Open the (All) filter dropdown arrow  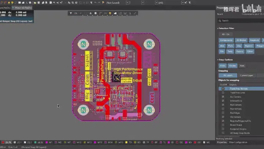pos(156,3)
